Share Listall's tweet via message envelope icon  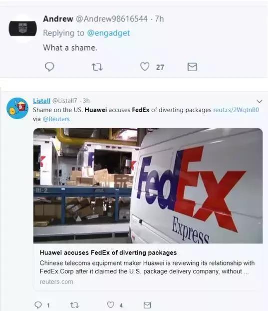point(147,305)
